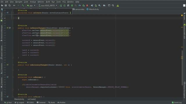The height and width of the screenshot is (104, 186).
Task: Click the Sync Project with Gradle Files icon
Action: pyautogui.click(x=92, y=5)
